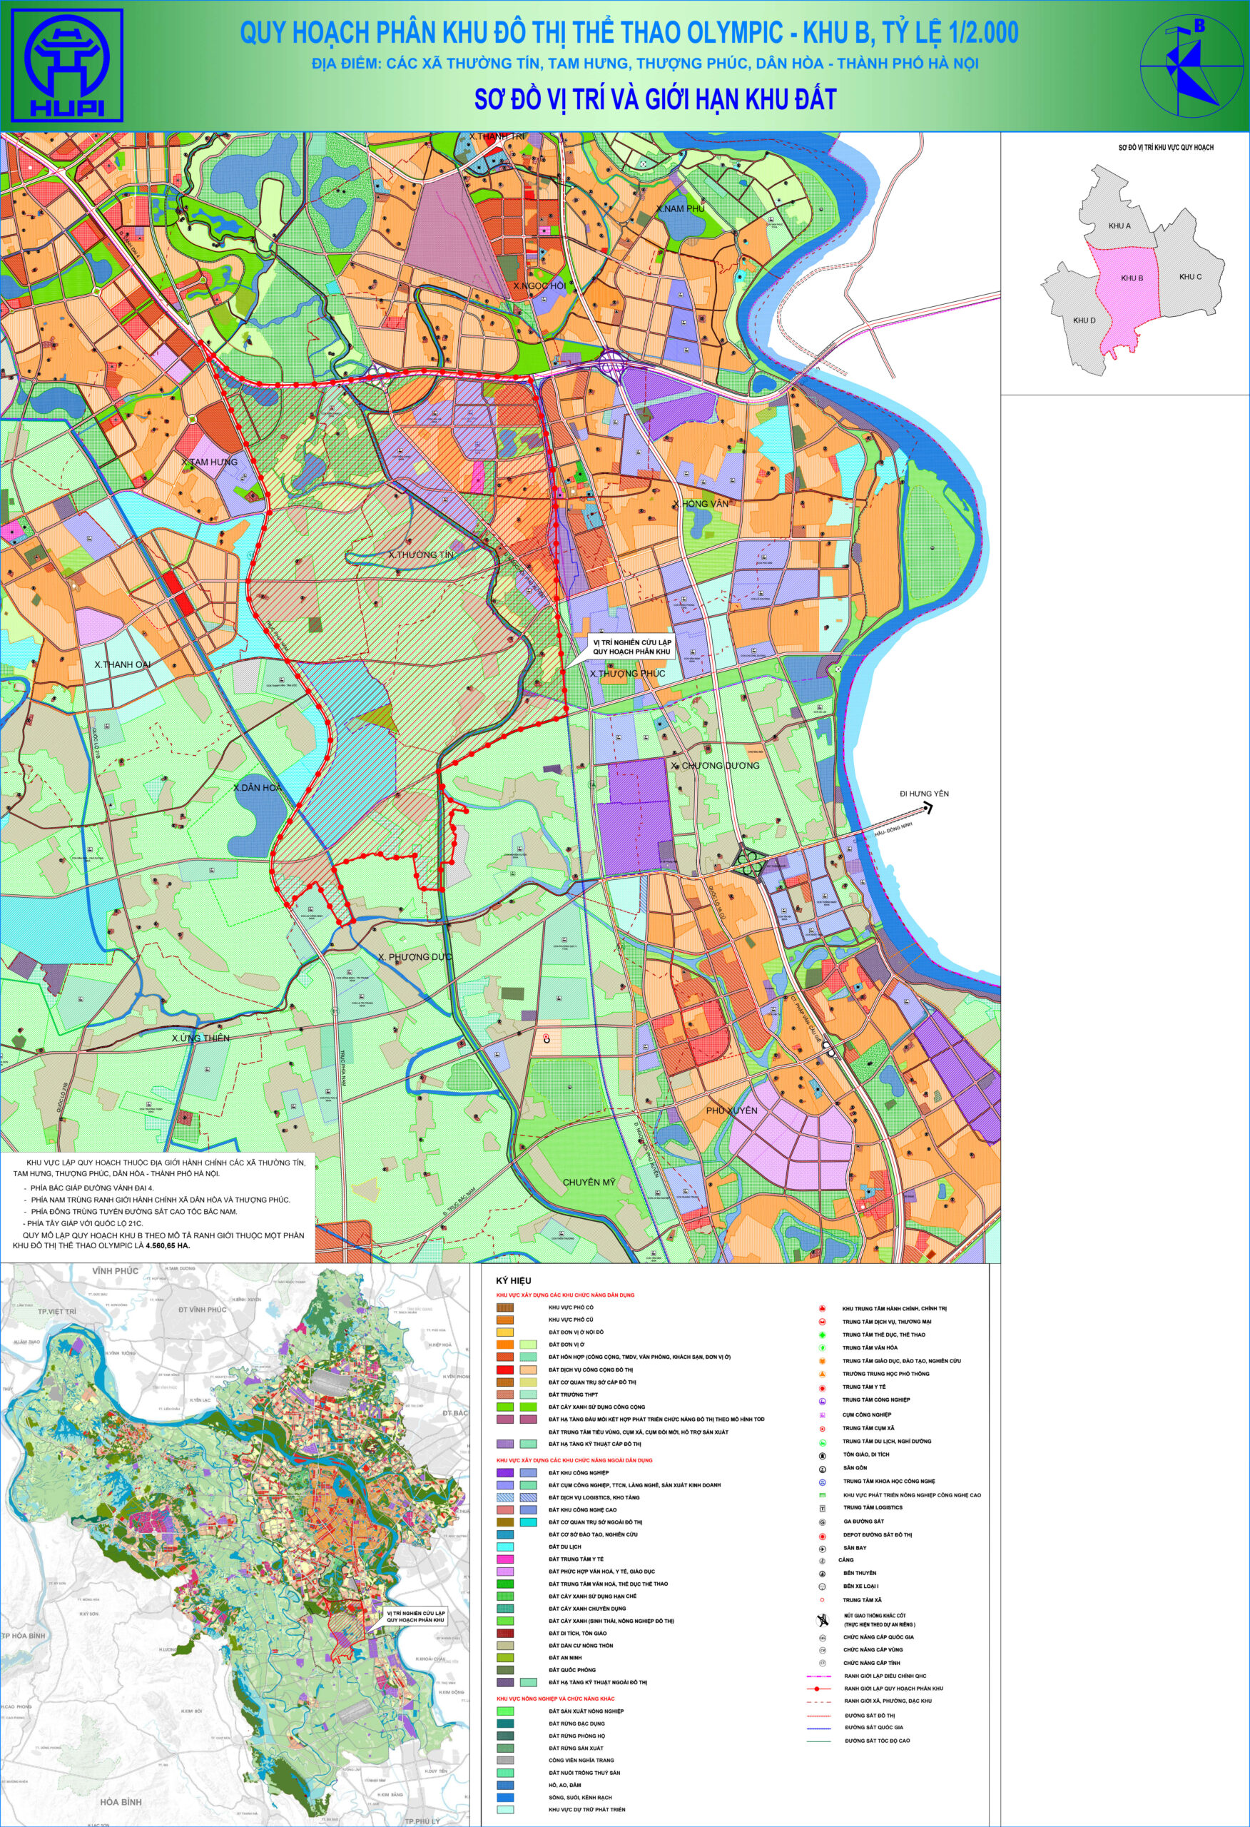Click the Trung Tâm Logistics legend icon
The image size is (1250, 1827).
823,1508
